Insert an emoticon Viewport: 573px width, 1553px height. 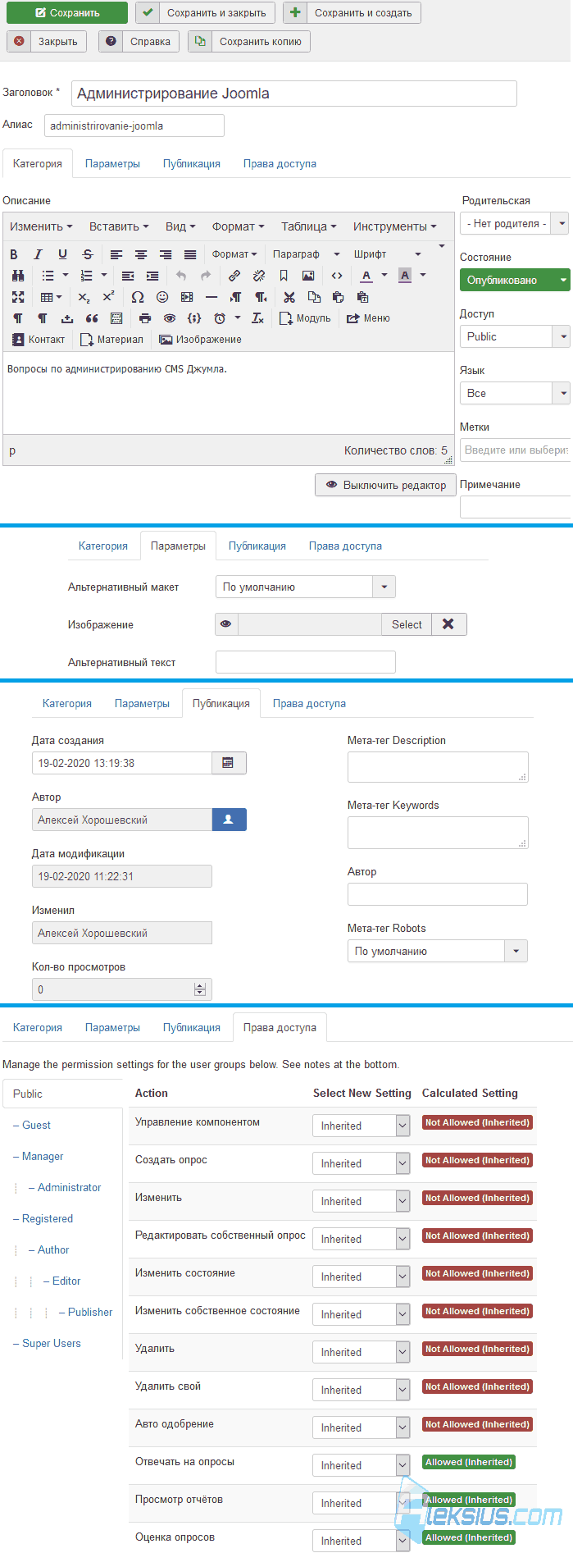pos(162,297)
